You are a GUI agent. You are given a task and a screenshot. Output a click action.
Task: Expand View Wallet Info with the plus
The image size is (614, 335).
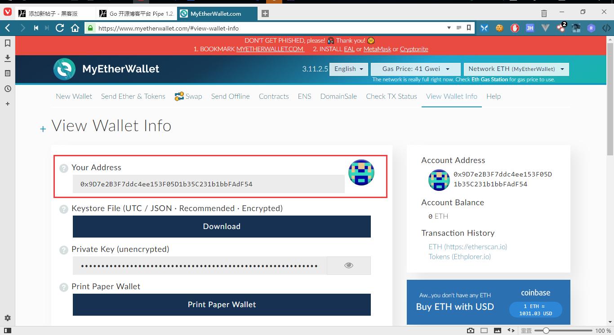43,129
